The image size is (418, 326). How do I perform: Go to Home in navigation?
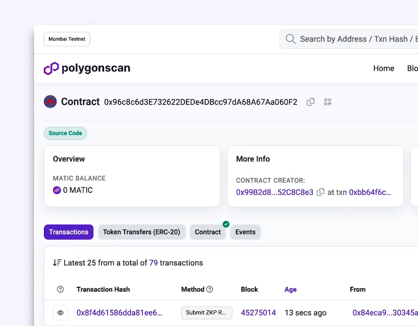coord(384,68)
